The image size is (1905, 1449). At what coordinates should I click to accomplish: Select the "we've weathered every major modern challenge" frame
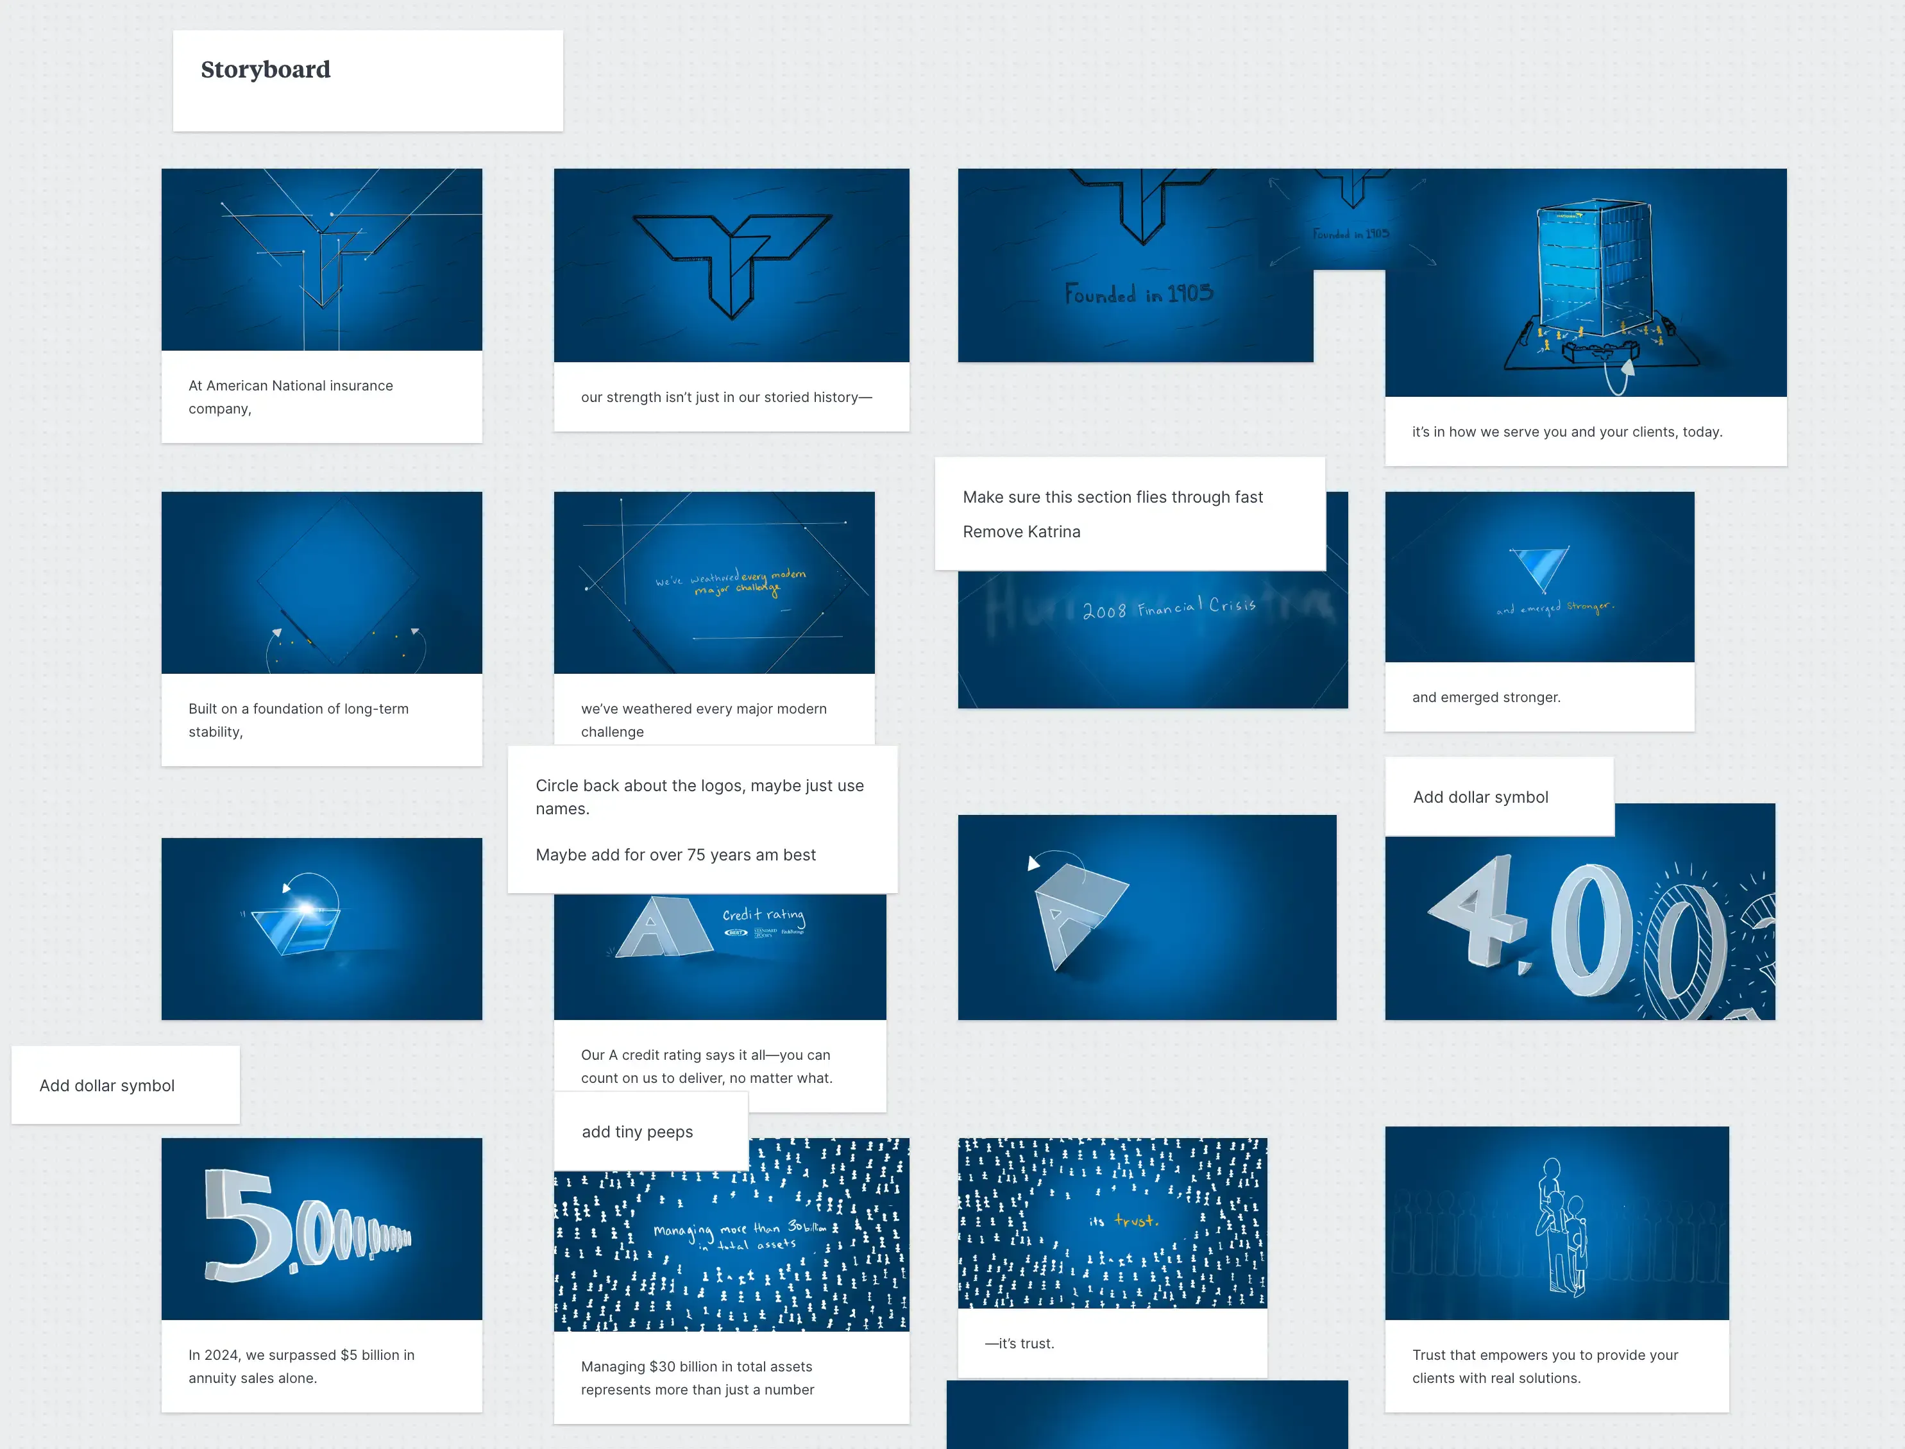point(715,583)
